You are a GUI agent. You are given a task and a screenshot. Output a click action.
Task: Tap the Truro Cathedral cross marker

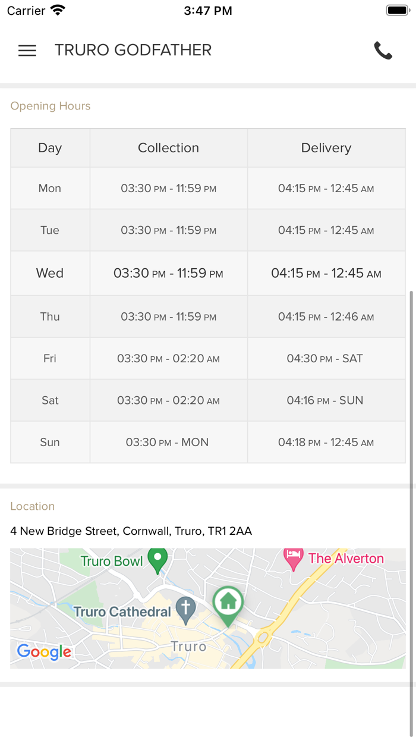(186, 610)
